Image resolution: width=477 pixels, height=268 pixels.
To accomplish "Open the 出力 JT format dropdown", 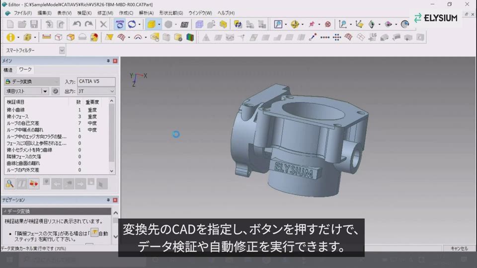I will coord(96,91).
